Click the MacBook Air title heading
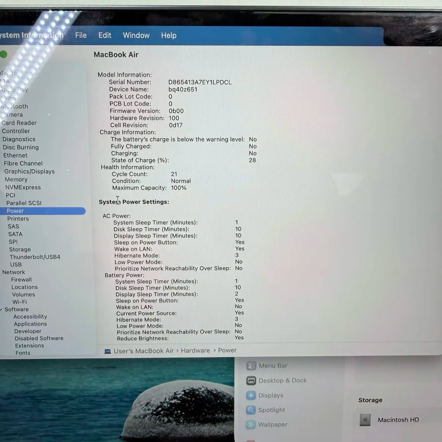The height and width of the screenshot is (442, 442). tap(116, 54)
